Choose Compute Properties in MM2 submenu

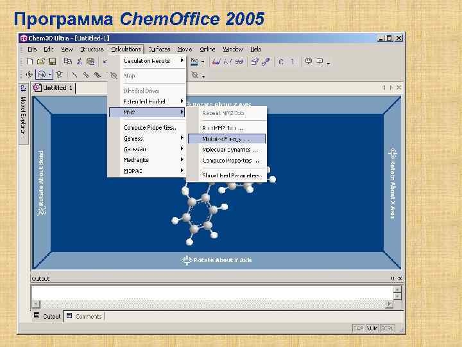[x=227, y=161]
